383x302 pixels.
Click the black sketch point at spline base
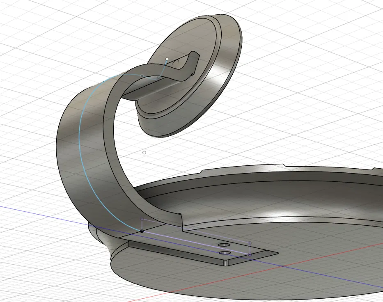click(x=142, y=231)
